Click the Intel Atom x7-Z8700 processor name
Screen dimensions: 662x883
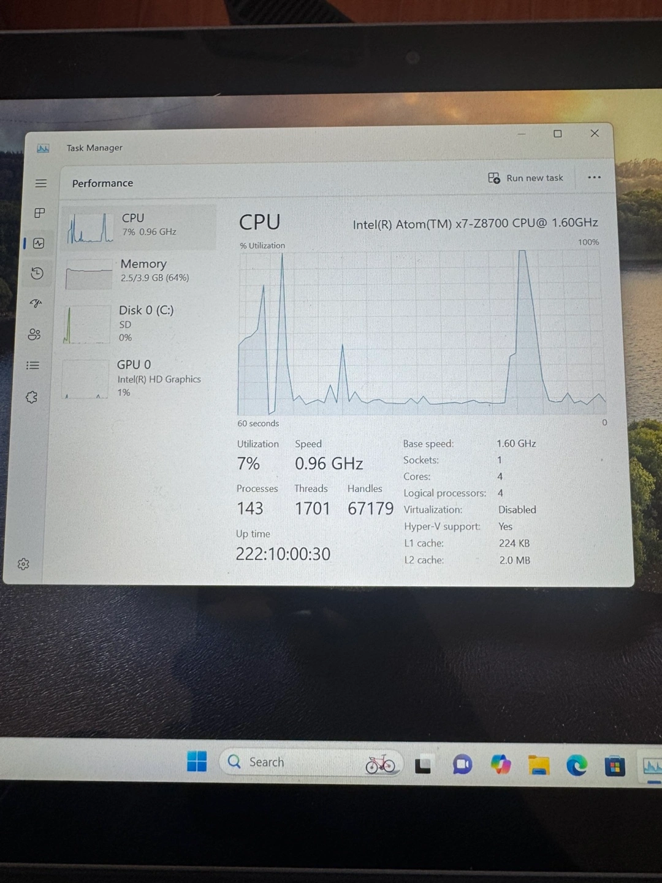pyautogui.click(x=475, y=223)
